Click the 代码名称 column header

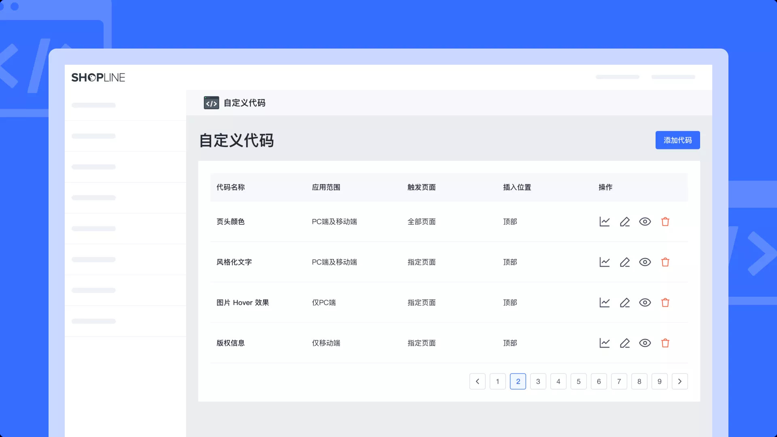click(230, 187)
